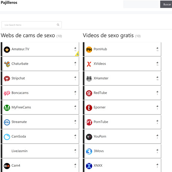Click the Chaturbate logo icon
This screenshot has width=172, height=172.
point(7,64)
